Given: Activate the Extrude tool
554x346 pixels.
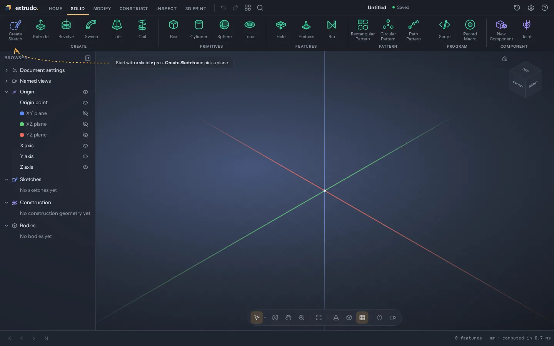Looking at the screenshot, I should [41, 30].
